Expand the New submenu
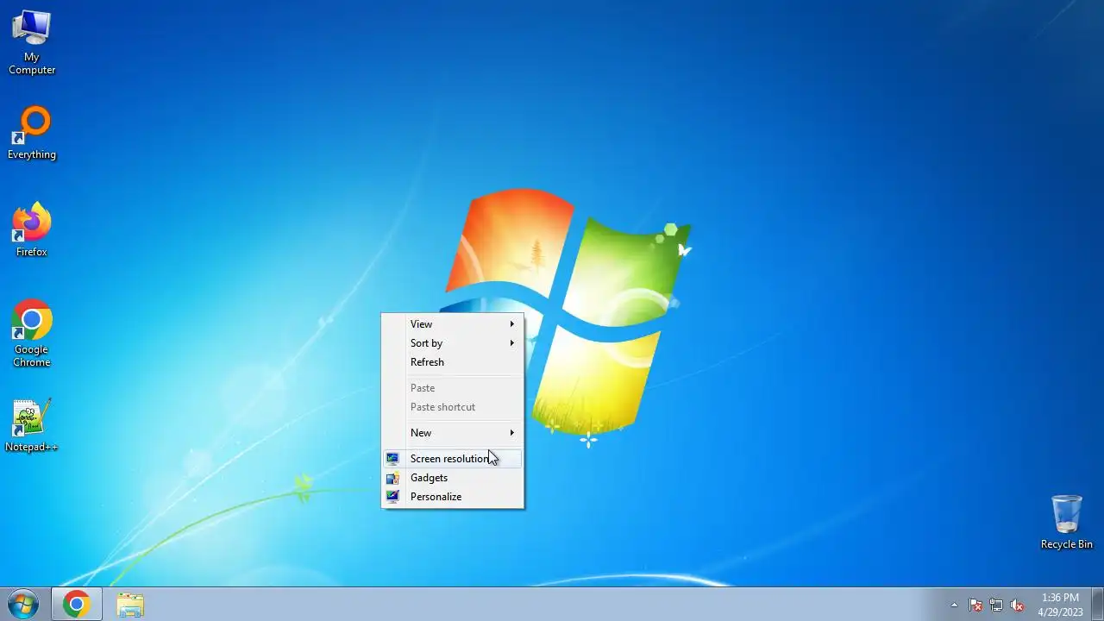The height and width of the screenshot is (621, 1104). 453,433
